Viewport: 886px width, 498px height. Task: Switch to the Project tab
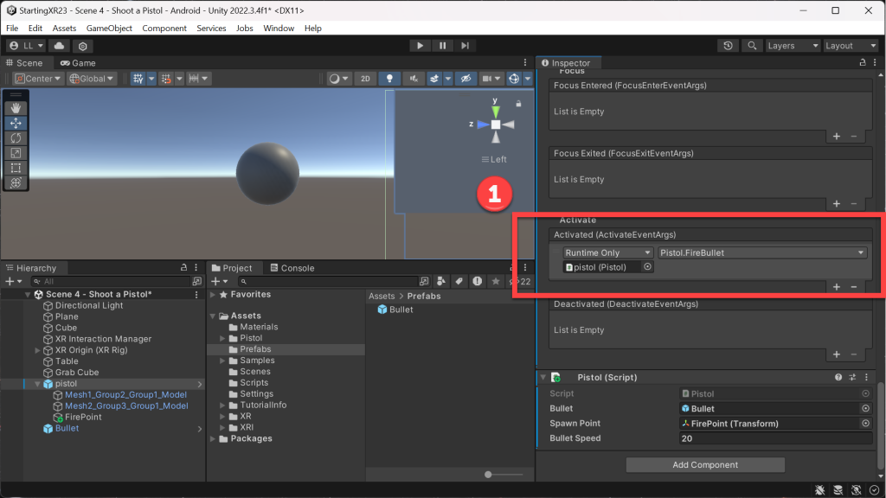point(232,268)
